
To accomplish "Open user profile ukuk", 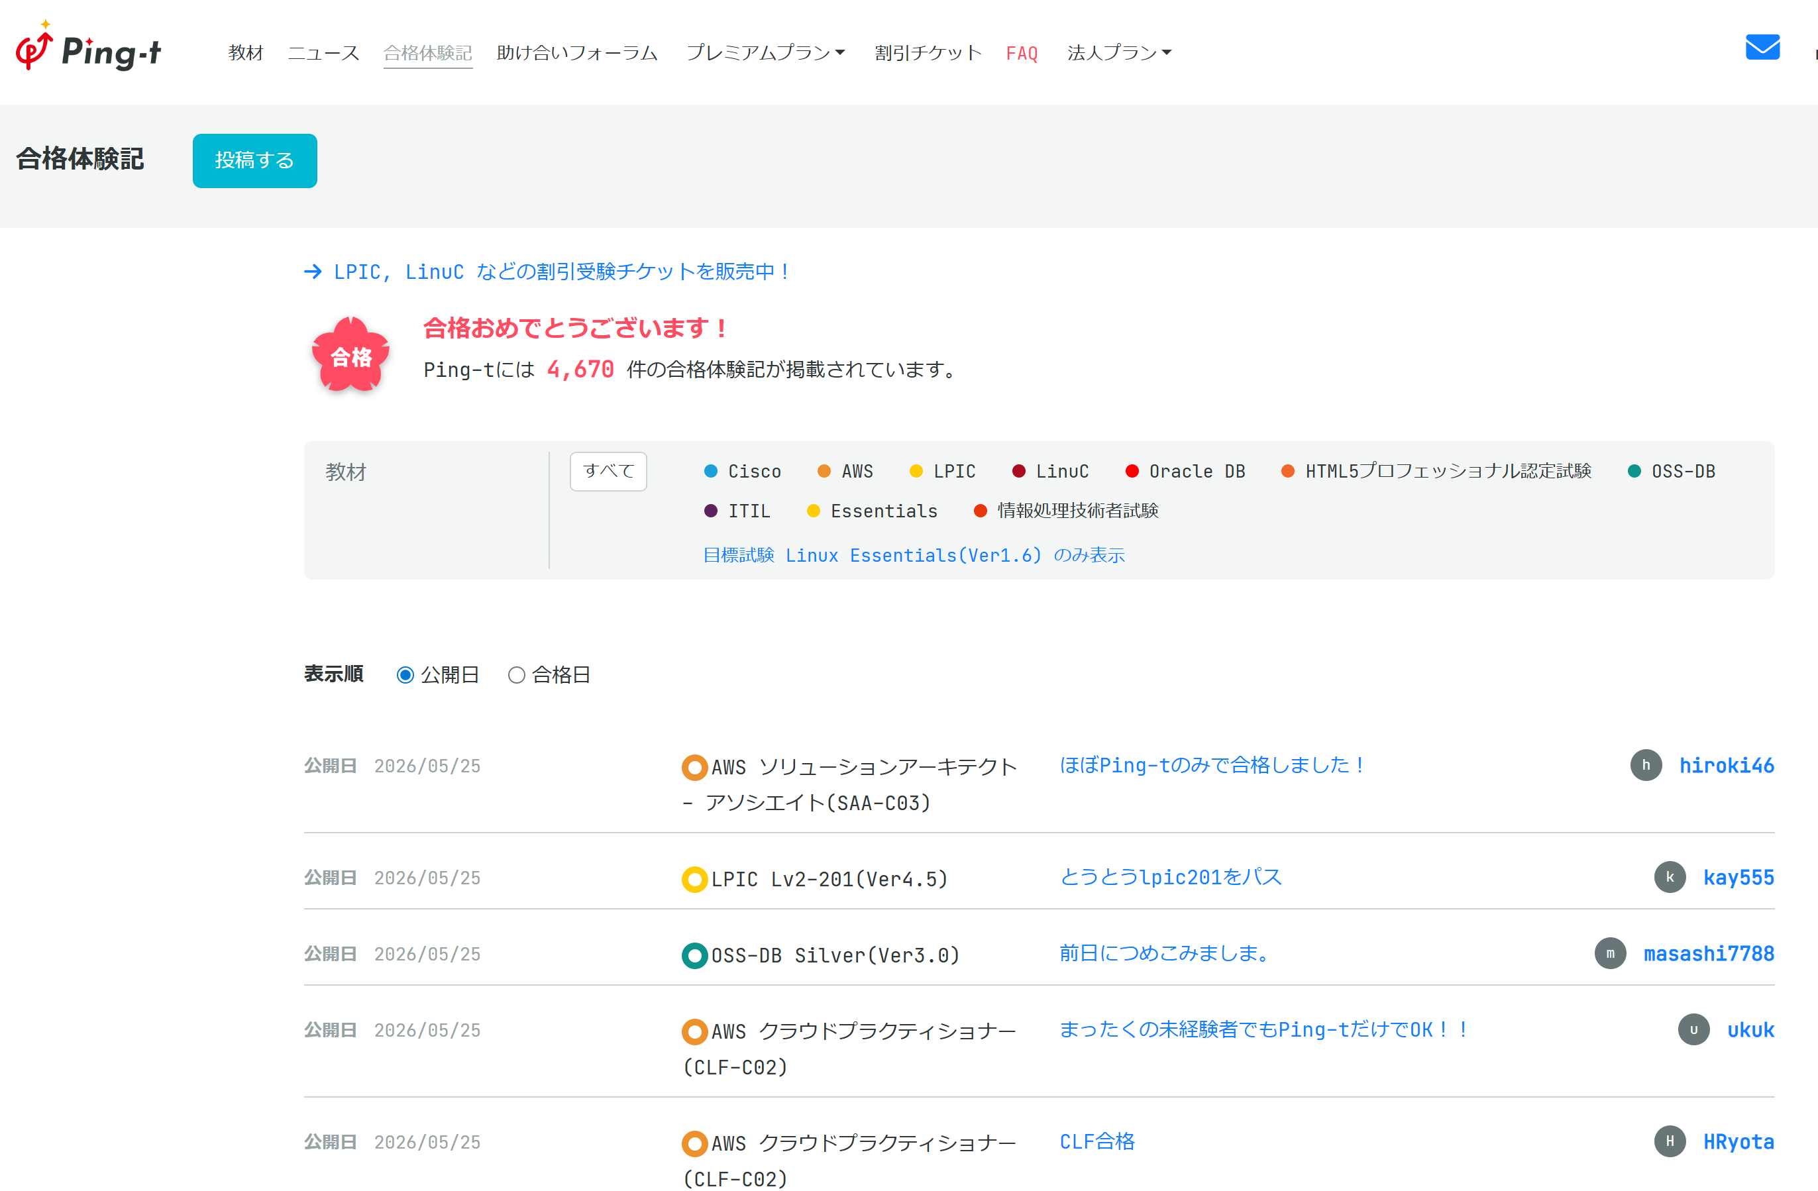I will point(1751,1031).
